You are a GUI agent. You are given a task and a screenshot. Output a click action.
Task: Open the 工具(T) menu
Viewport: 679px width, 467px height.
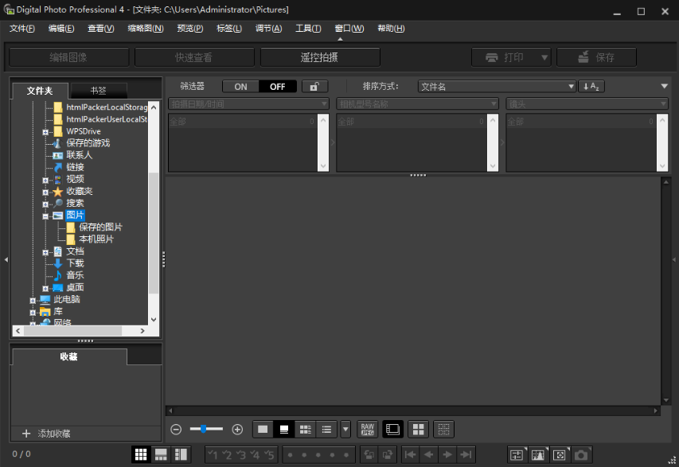[307, 29]
